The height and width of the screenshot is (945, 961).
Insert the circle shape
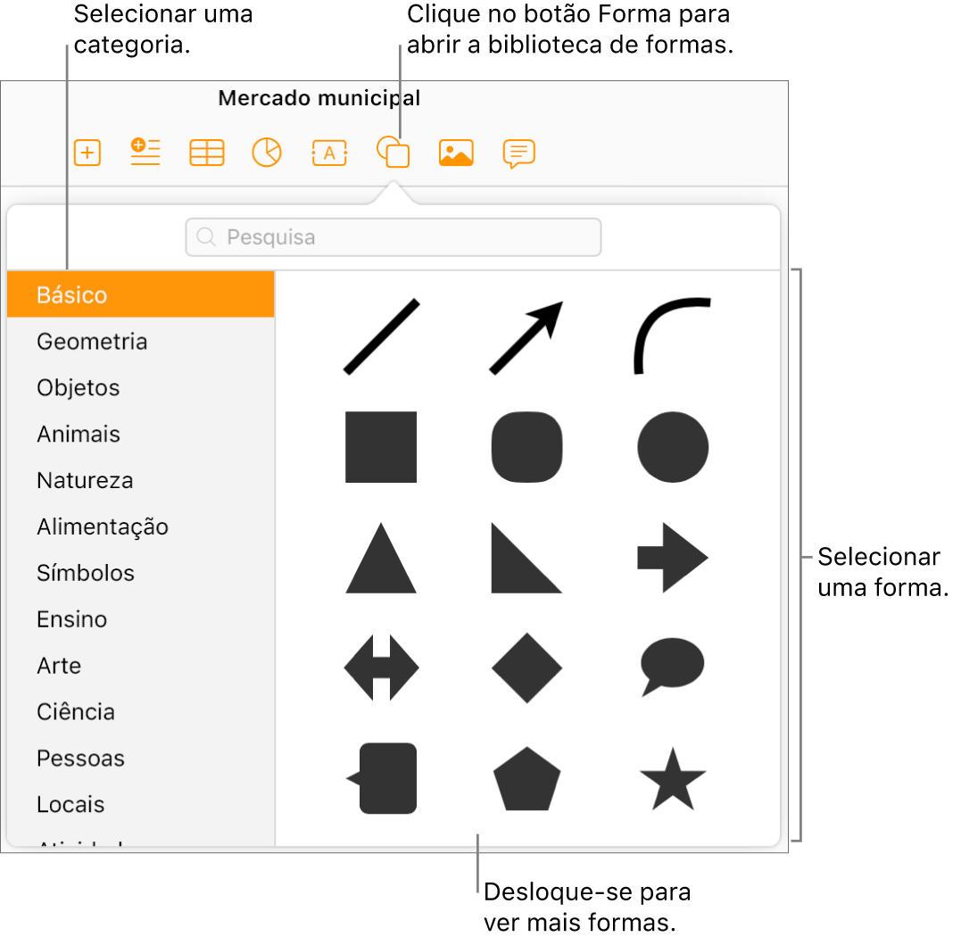tap(673, 447)
